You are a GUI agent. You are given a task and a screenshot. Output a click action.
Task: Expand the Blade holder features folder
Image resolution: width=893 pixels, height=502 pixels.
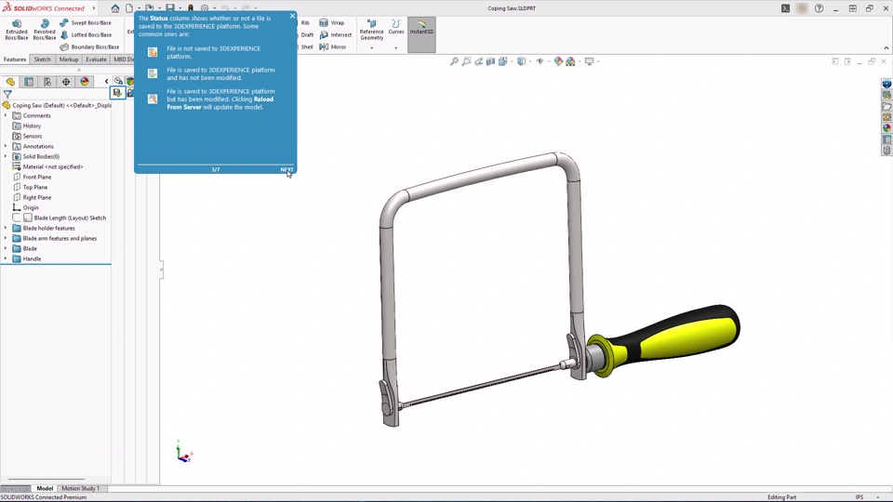6,229
